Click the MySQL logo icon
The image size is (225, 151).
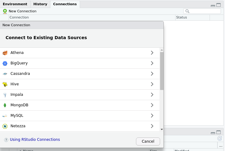[x=5, y=116]
